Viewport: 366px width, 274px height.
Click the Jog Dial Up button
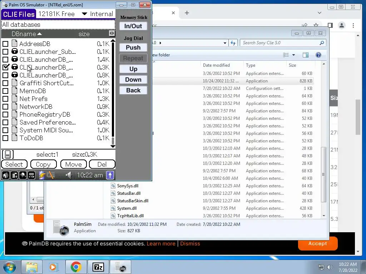(133, 69)
